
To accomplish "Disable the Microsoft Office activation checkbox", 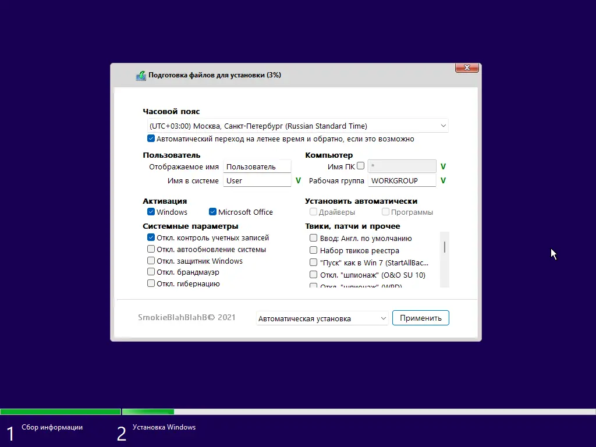I will tap(212, 212).
